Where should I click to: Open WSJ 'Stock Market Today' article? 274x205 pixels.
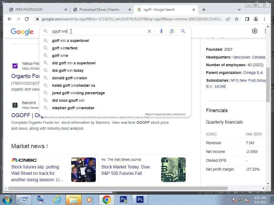(x=126, y=170)
